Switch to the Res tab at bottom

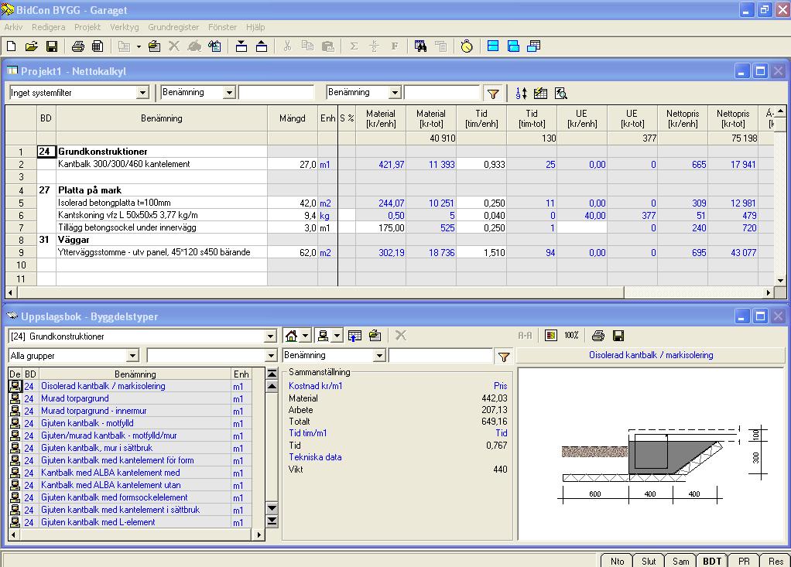pyautogui.click(x=776, y=561)
